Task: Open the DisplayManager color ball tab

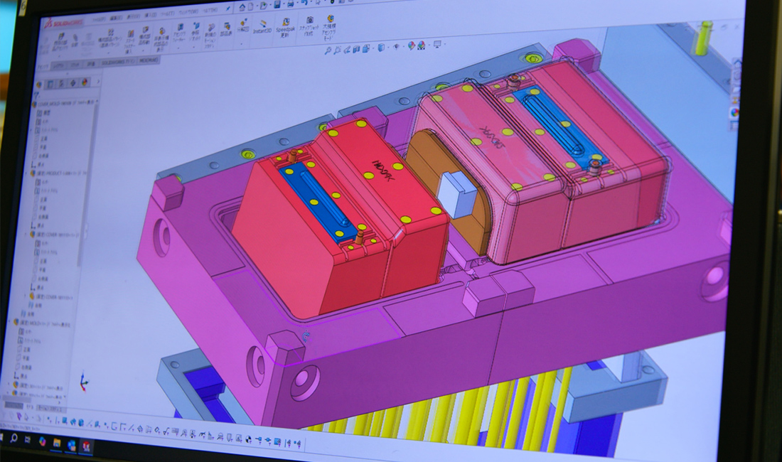Action: tap(85, 82)
